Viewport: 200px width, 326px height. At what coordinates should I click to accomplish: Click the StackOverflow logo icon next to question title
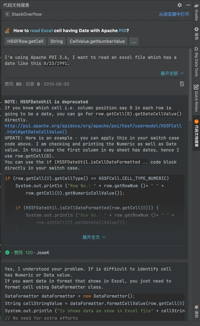click(7, 31)
